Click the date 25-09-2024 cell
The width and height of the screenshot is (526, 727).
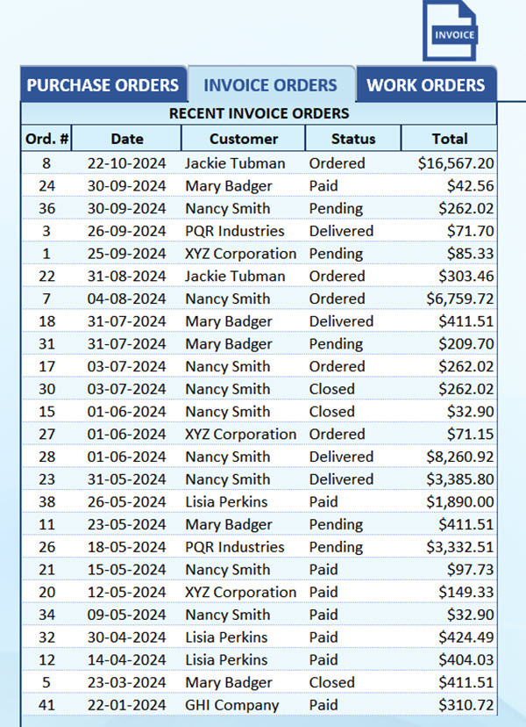click(126, 254)
